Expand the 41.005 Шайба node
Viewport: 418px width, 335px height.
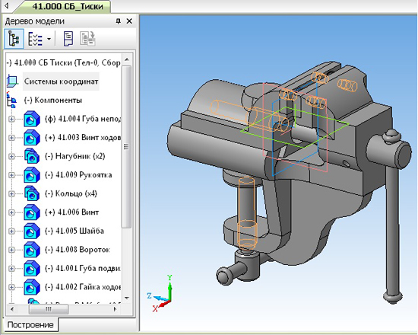tap(11, 231)
